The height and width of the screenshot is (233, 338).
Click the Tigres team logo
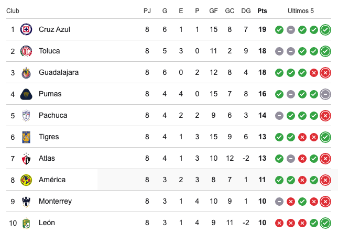tap(26, 137)
